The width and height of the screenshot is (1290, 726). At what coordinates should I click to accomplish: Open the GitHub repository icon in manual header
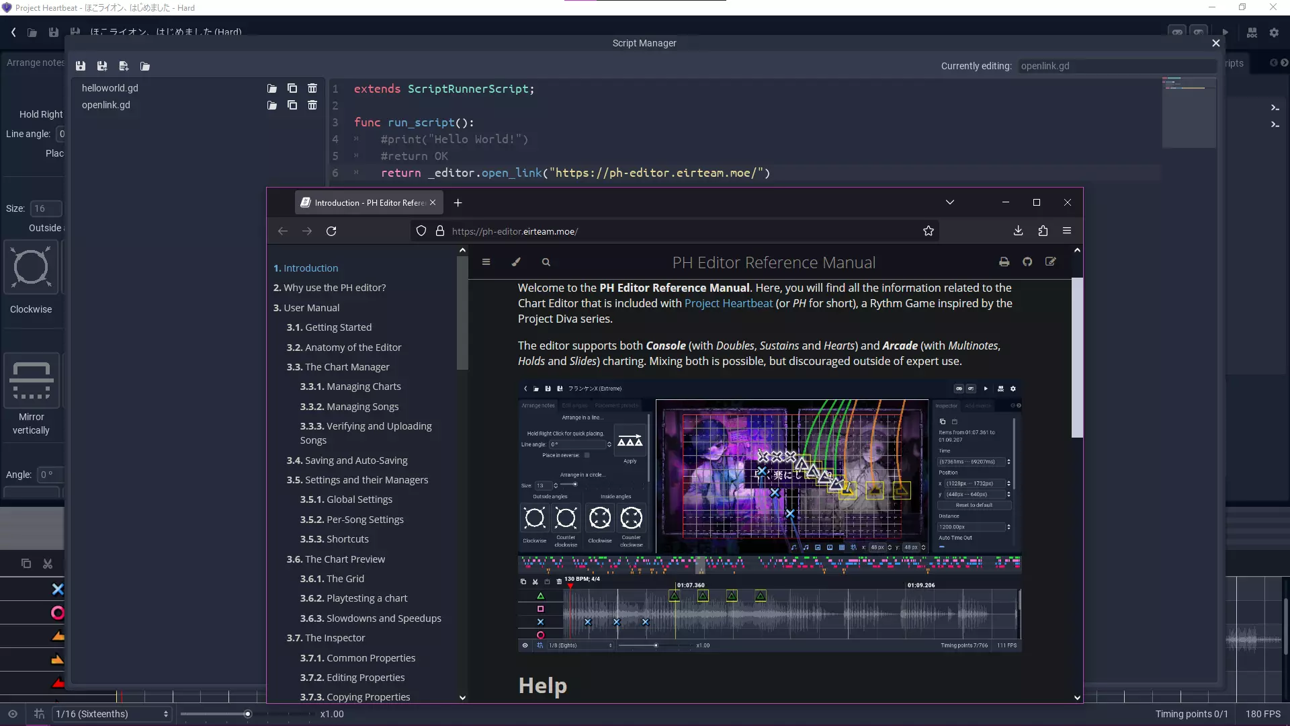(1027, 262)
